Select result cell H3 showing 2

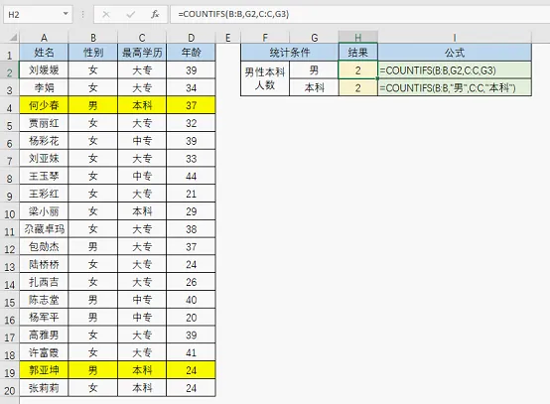pos(358,87)
